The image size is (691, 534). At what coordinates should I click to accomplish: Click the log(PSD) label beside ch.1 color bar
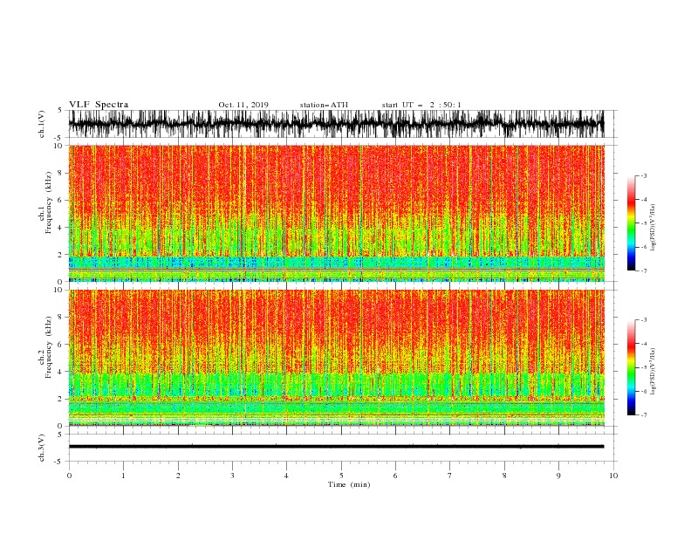tap(653, 228)
